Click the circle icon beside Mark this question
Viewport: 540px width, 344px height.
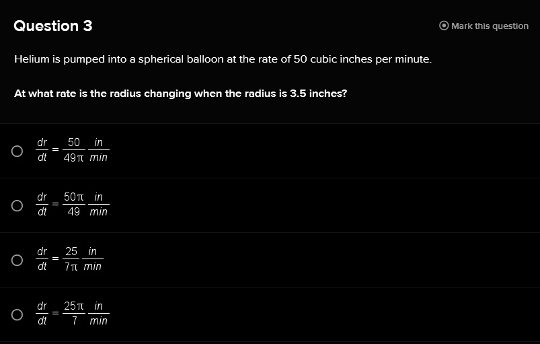[444, 26]
